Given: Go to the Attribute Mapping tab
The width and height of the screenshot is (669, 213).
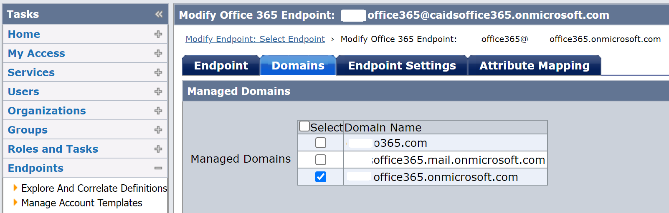Looking at the screenshot, I should point(534,66).
